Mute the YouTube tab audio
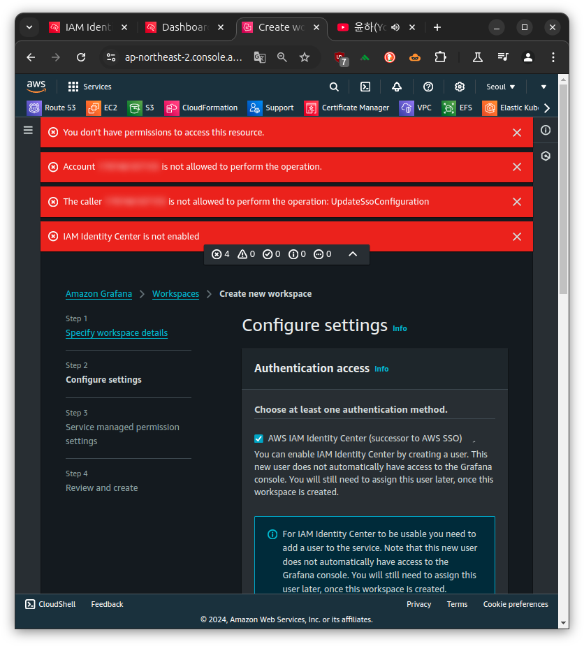The height and width of the screenshot is (646, 584). (395, 27)
